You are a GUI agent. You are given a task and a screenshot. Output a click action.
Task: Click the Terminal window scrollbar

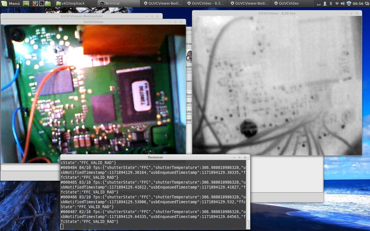tap(248, 224)
